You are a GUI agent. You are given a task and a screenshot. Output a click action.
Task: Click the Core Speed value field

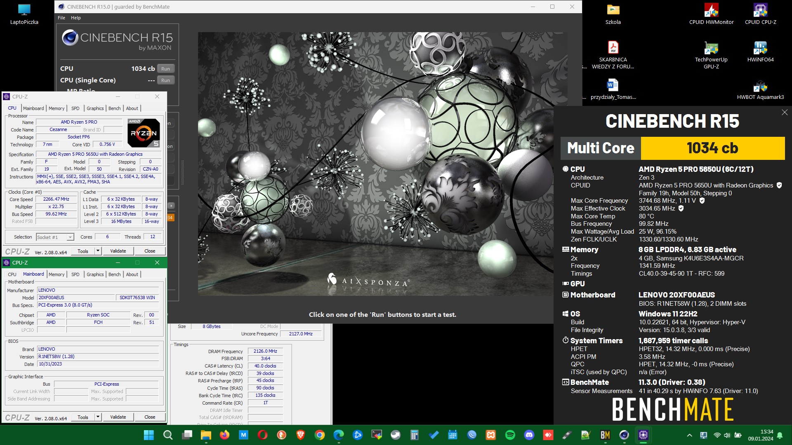56,199
